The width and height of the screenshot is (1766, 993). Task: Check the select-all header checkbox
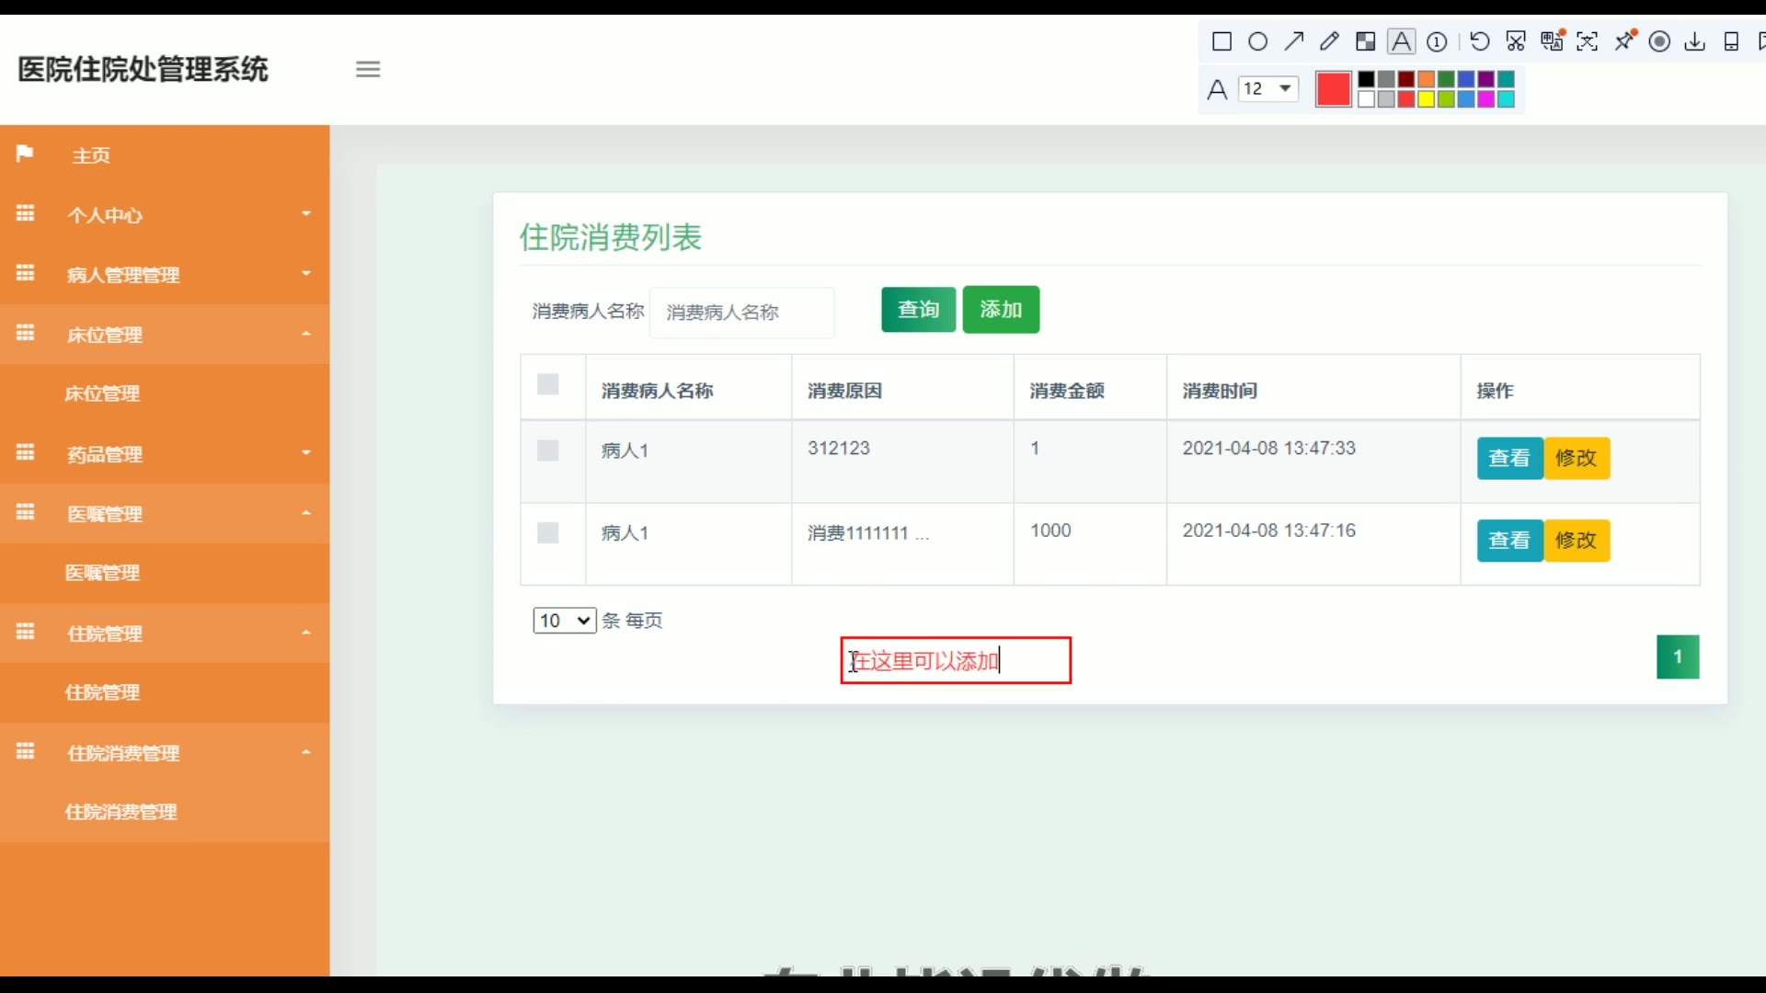547,384
